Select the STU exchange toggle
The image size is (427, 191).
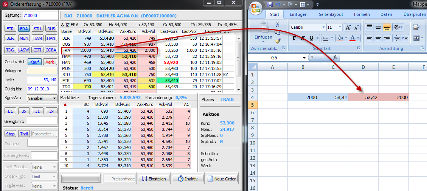click(37, 29)
